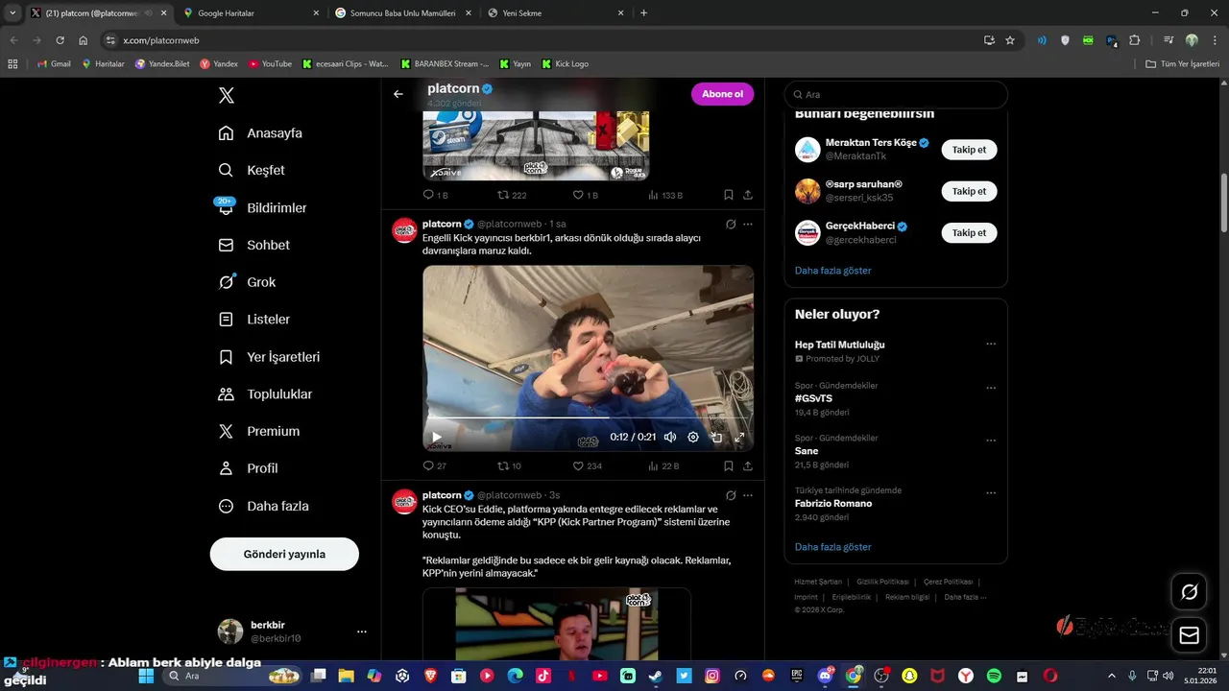Open Kick Logo bookmark
Viewport: 1229px width, 691px height.
565,63
